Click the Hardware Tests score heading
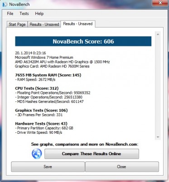The height and width of the screenshot is (182, 169). [x=41, y=123]
